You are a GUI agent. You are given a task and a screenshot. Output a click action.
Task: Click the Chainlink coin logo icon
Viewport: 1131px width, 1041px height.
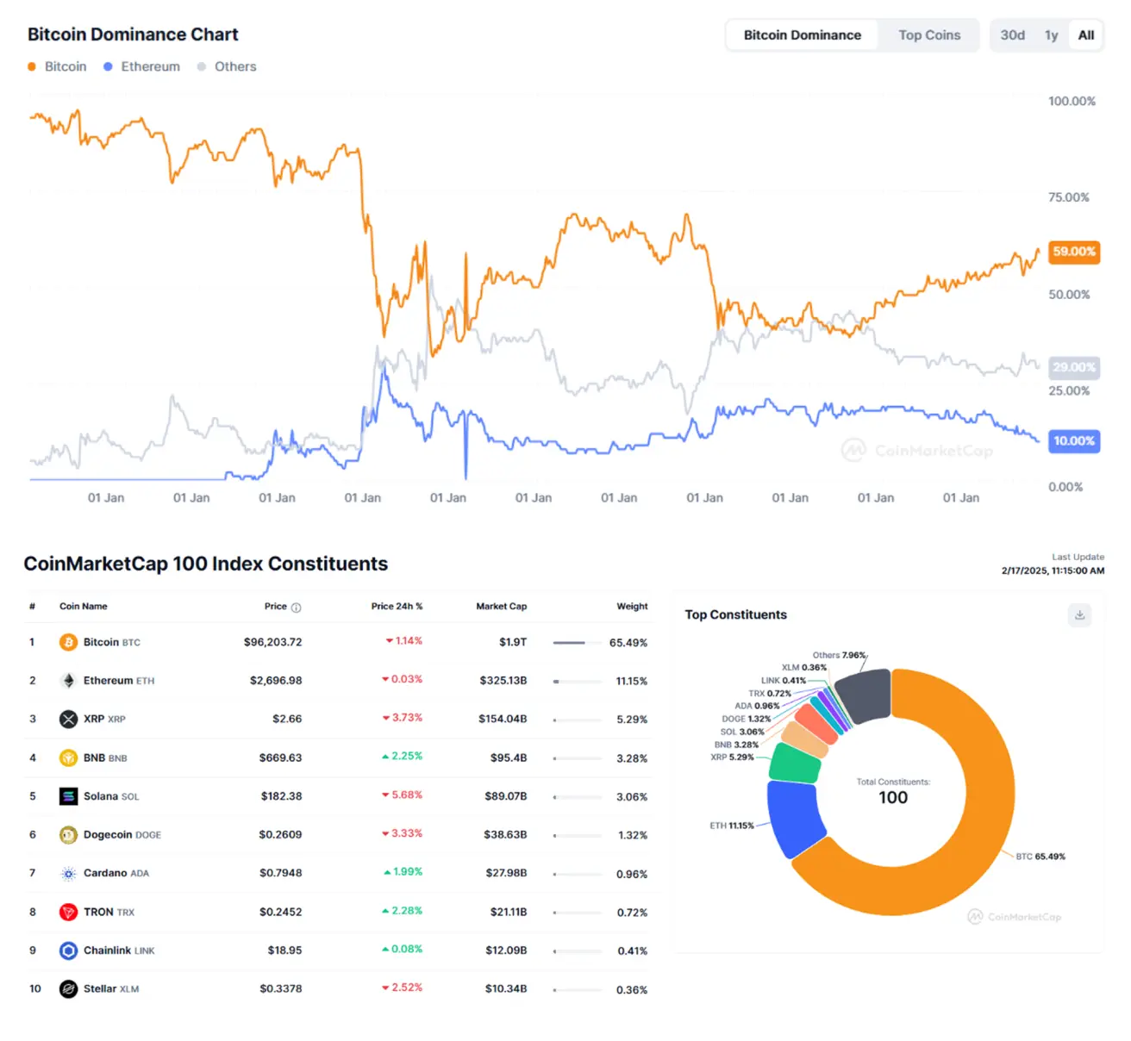pos(68,951)
